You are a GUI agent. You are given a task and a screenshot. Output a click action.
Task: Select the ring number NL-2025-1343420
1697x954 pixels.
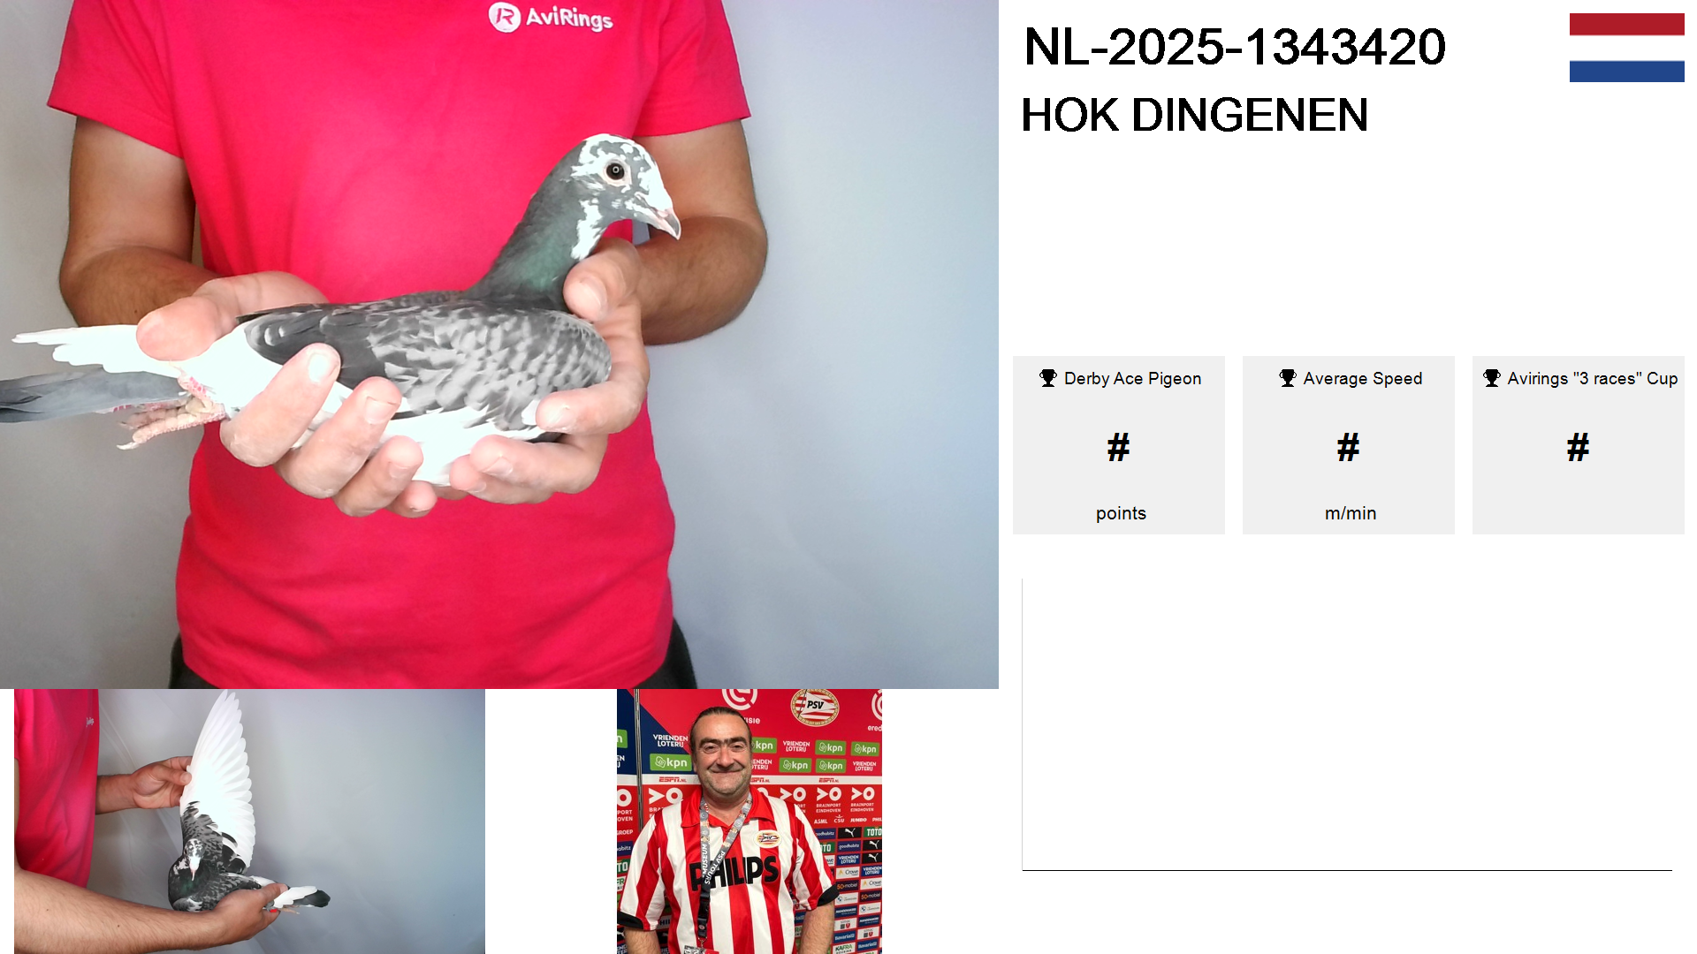click(x=1235, y=47)
